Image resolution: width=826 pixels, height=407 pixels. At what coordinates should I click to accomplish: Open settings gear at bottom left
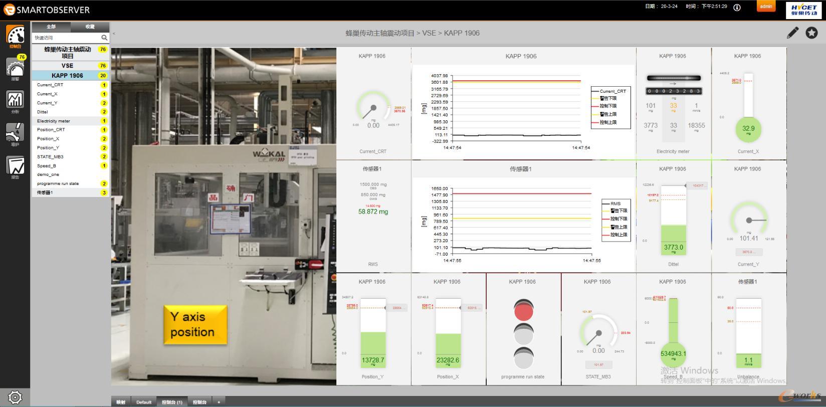coord(15,397)
